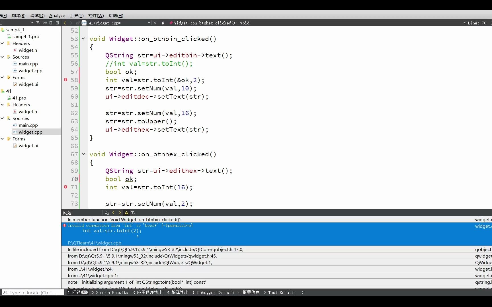Viewport: 492px width, 307px height.
Task: Open the 调试(D) Debug menu
Action: 37,16
